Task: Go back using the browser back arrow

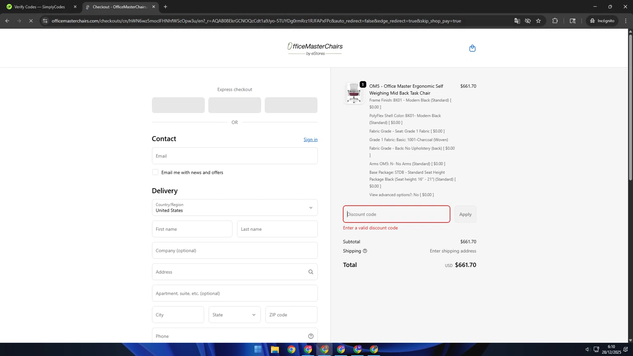Action: coord(7,21)
